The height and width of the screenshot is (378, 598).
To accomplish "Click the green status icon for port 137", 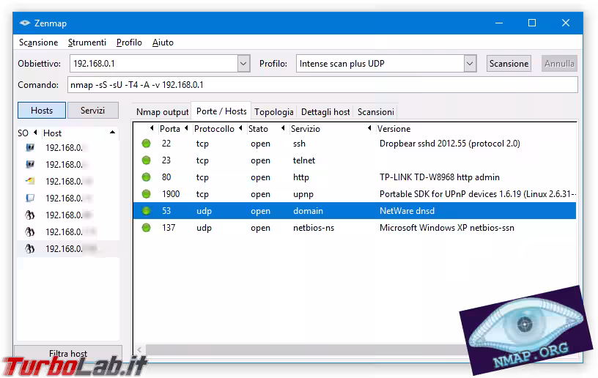I will point(147,228).
